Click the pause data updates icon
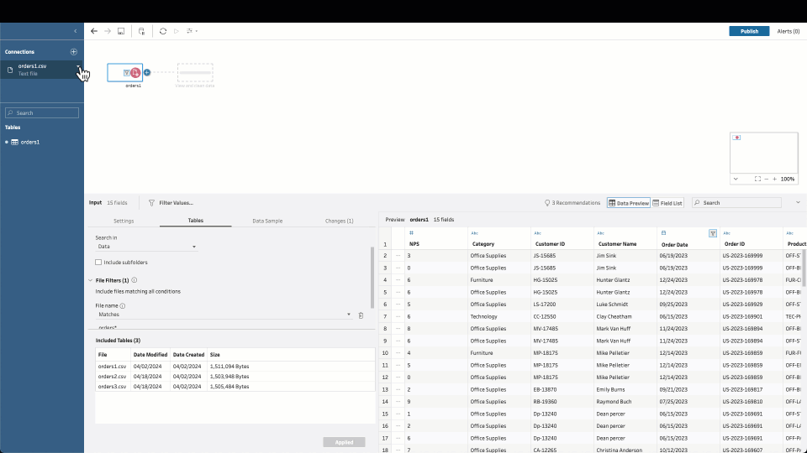Image resolution: width=807 pixels, height=453 pixels. coord(141,31)
